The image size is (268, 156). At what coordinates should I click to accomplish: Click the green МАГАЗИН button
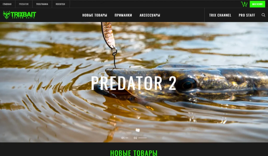pos(257,4)
